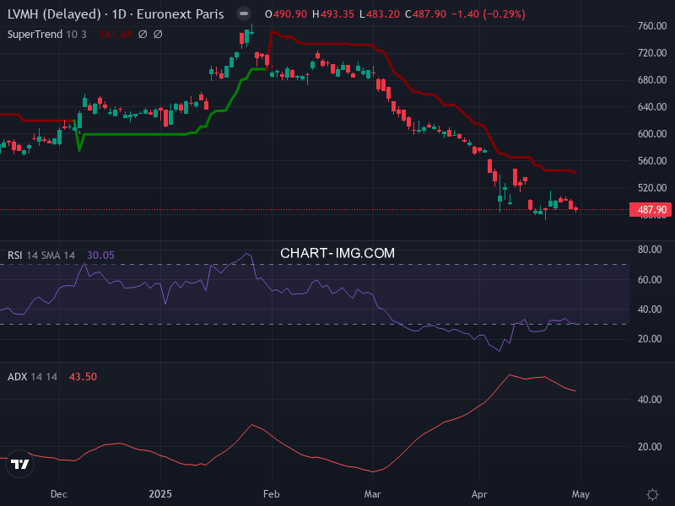
Task: Click second null symbol beside SuperTrend value
Action: (x=158, y=34)
